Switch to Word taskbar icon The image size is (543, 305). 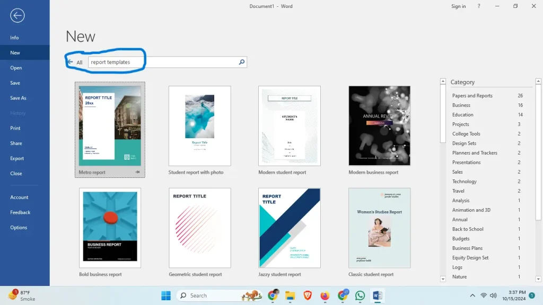point(377,295)
